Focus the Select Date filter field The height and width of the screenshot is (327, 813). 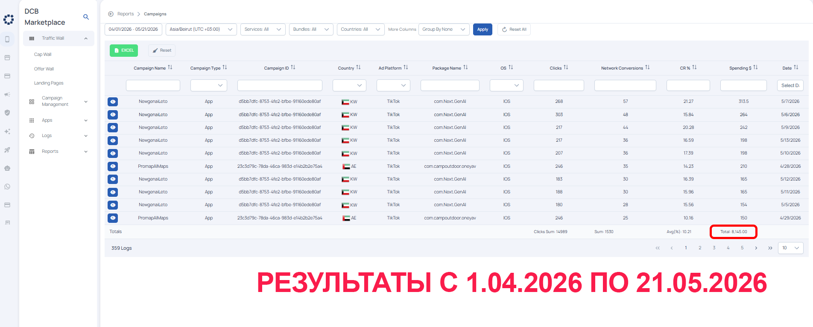(790, 85)
